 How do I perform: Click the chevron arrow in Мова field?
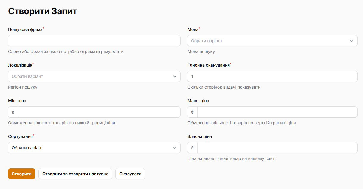tap(352, 41)
